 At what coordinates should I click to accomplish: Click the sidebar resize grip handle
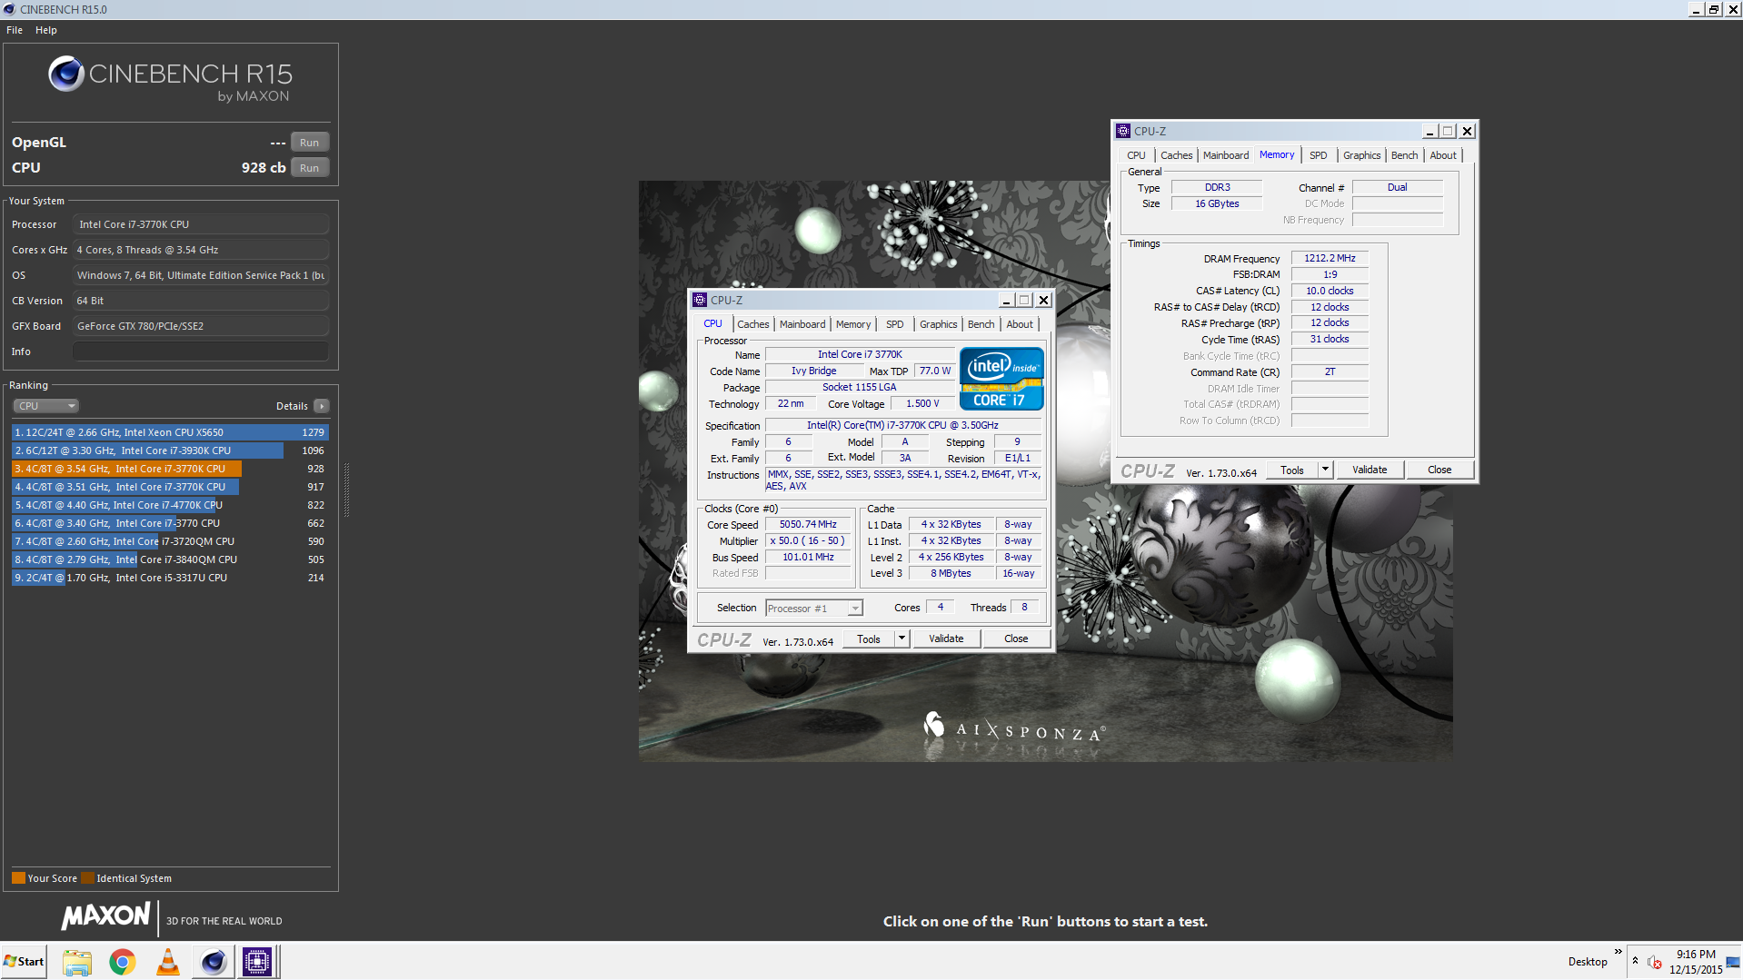coord(346,490)
